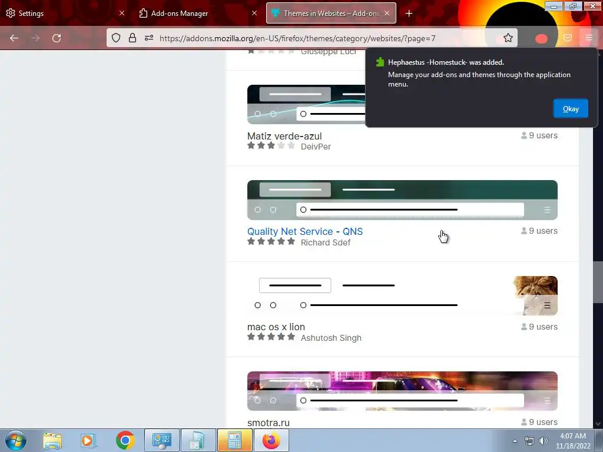Switch to the Add-ons Manager tab

click(198, 13)
